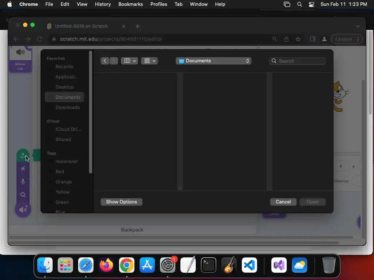Click Scratch upload sound icon
This screenshot has height=280, width=374.
pyautogui.click(x=23, y=155)
